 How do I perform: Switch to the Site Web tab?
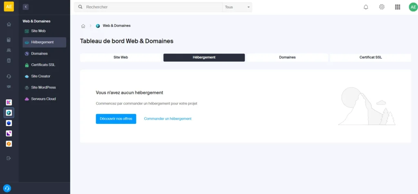click(x=121, y=58)
